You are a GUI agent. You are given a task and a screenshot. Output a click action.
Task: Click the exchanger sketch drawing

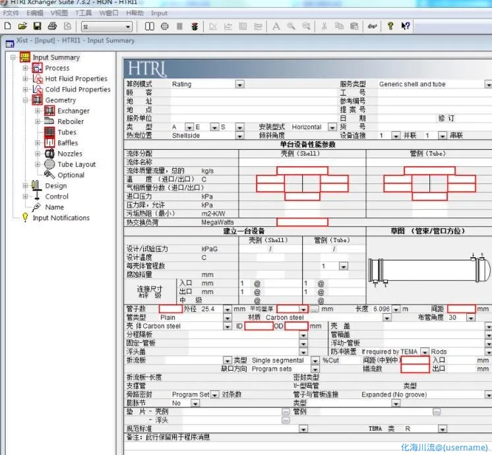(x=429, y=270)
